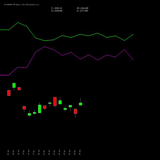Click the '16 Apr' date label
Viewport: 160px width, 160px height.
pos(28,152)
